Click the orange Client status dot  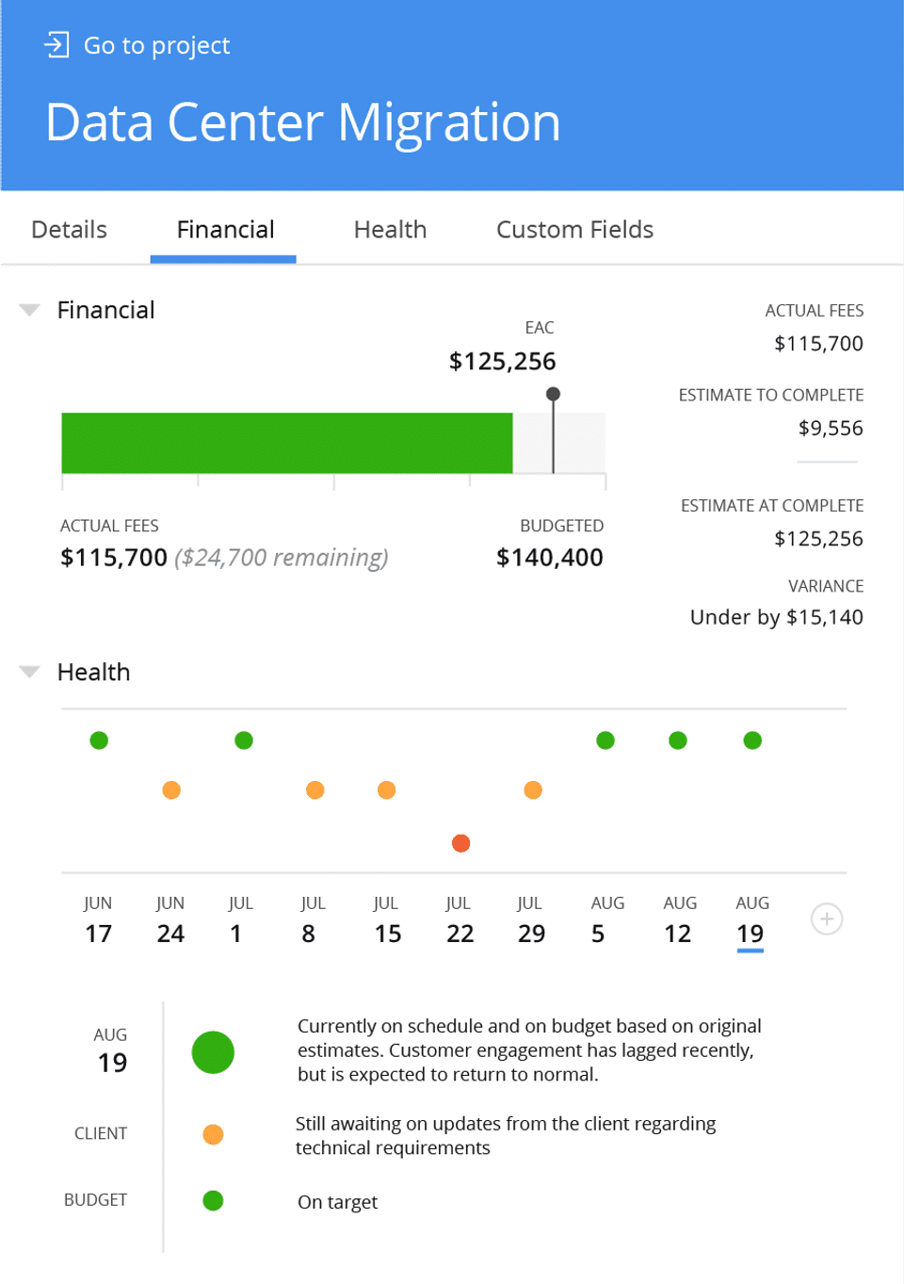[x=213, y=1134]
